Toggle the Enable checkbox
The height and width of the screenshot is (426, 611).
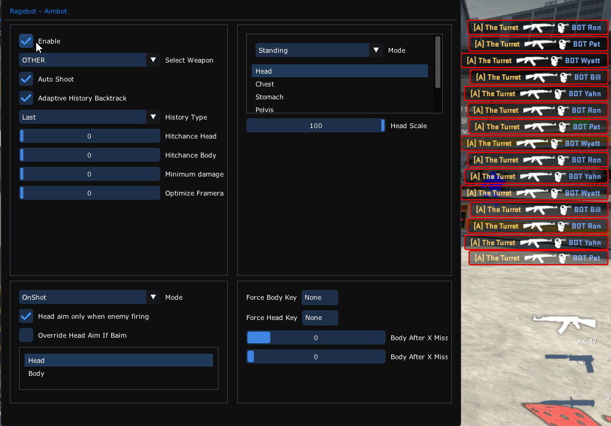tap(26, 41)
